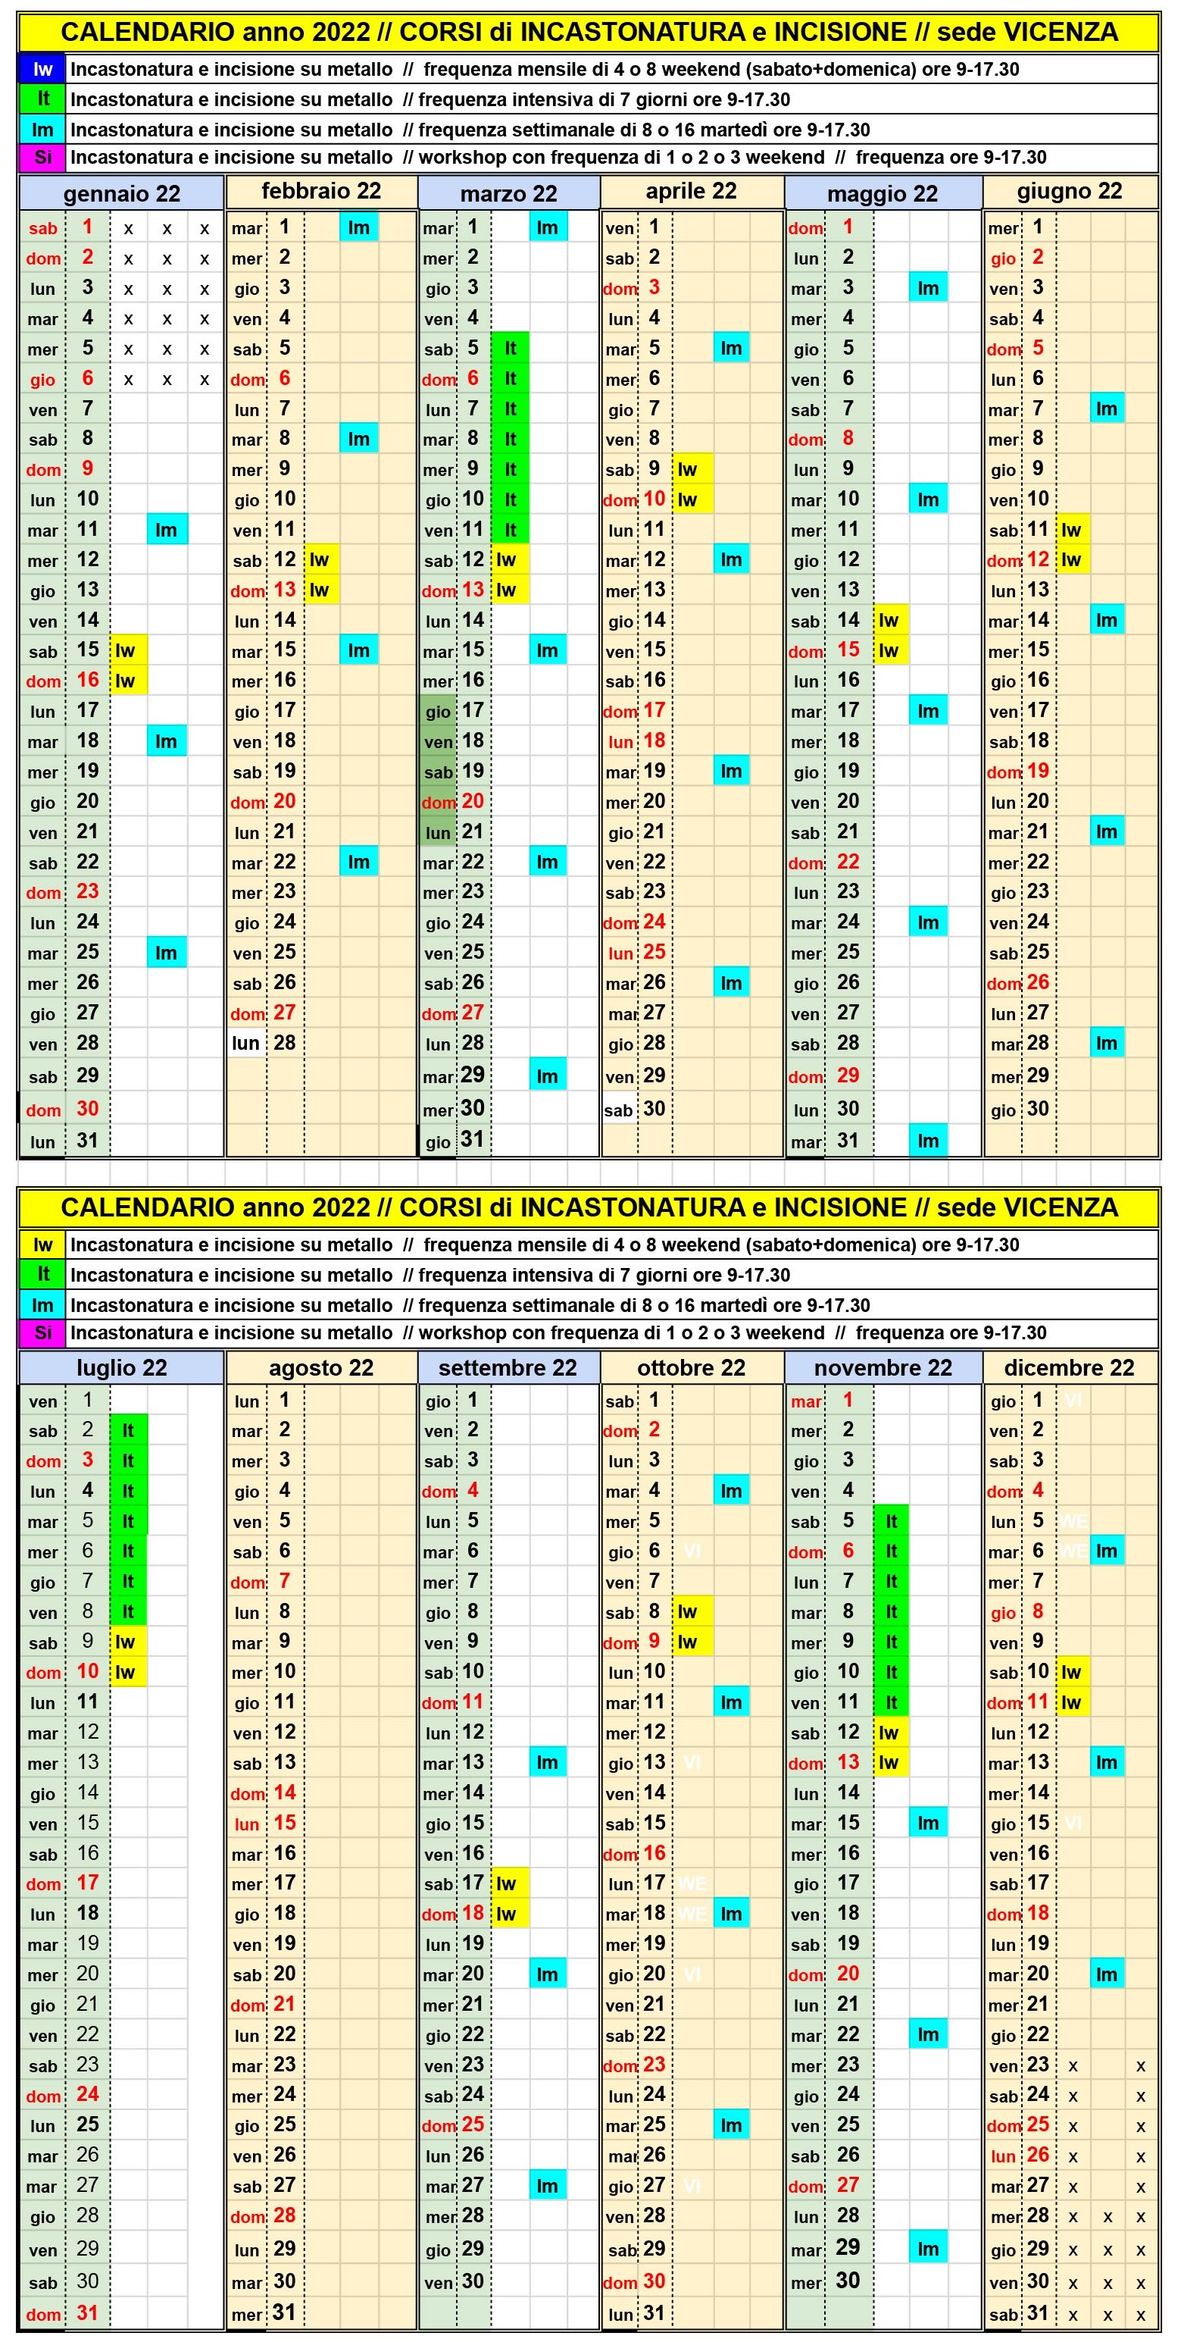Click the It cell on ven 11 marzo
Screen dimensions: 1184x2342
point(511,529)
